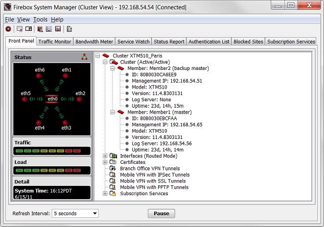The height and width of the screenshot is (227, 324).
Task: Click the Mobile VPN with IPSec Tunnels icon
Action: point(113,175)
